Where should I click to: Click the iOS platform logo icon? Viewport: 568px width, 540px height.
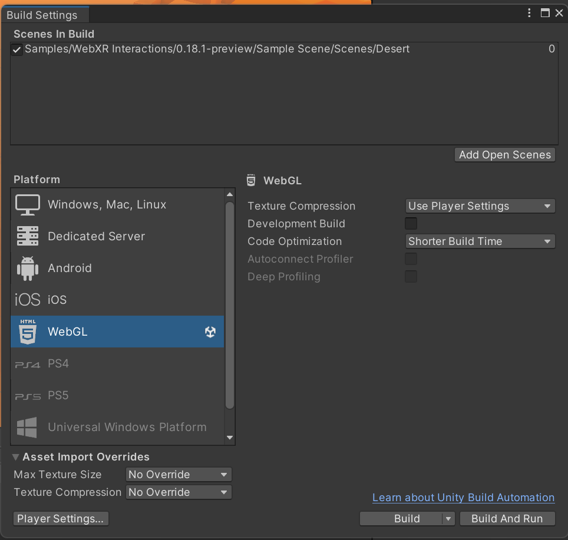point(28,300)
